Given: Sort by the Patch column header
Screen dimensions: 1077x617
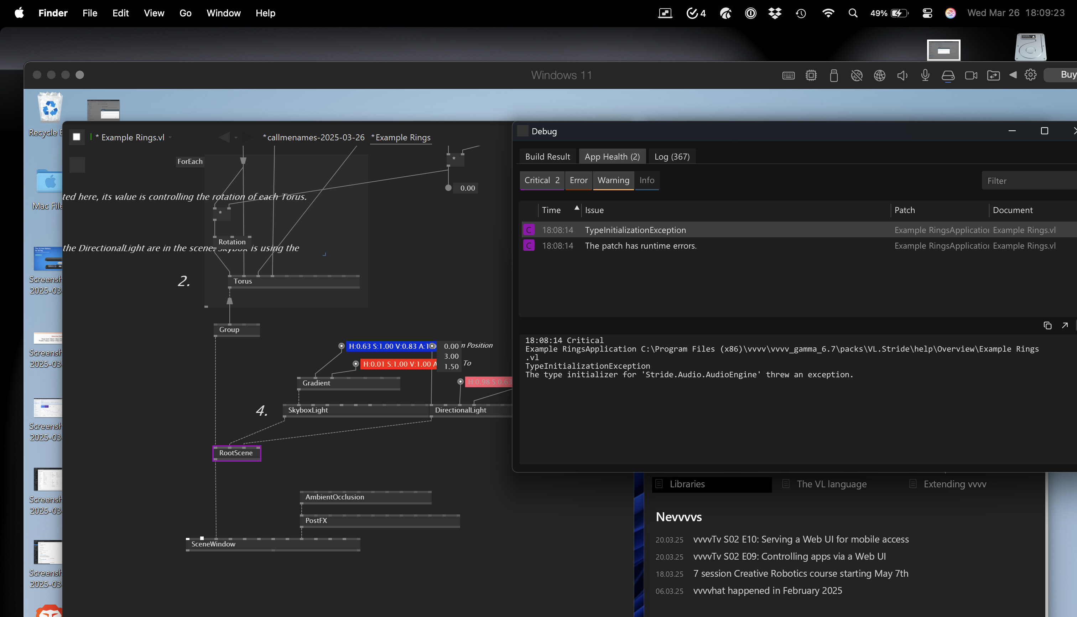Looking at the screenshot, I should click(939, 210).
